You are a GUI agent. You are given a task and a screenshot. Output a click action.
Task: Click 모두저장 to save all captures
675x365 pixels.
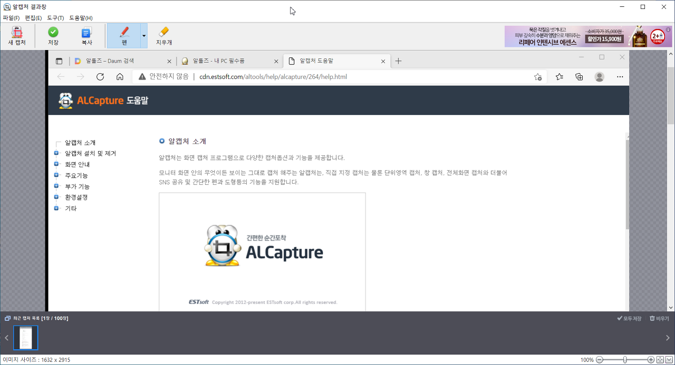click(x=630, y=319)
